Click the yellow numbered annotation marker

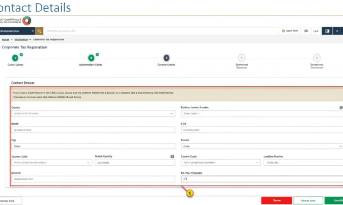[x=190, y=193]
